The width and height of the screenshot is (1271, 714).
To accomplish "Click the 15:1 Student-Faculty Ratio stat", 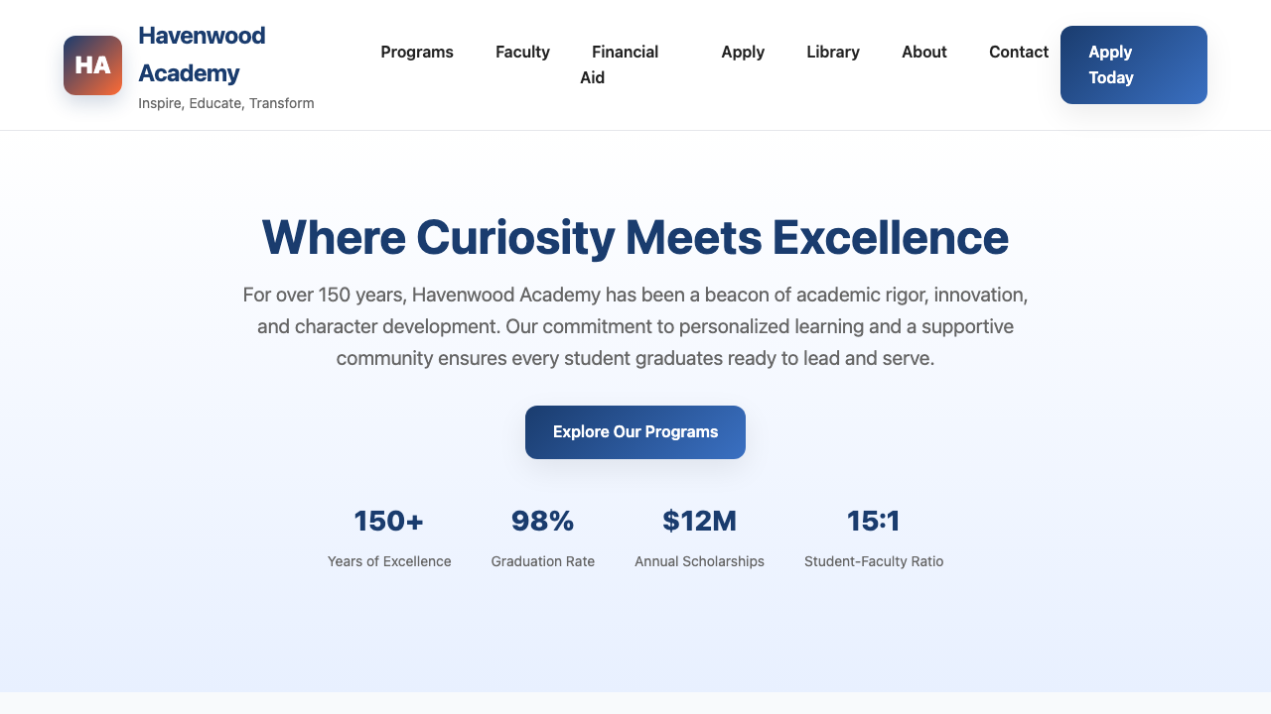I will point(873,520).
